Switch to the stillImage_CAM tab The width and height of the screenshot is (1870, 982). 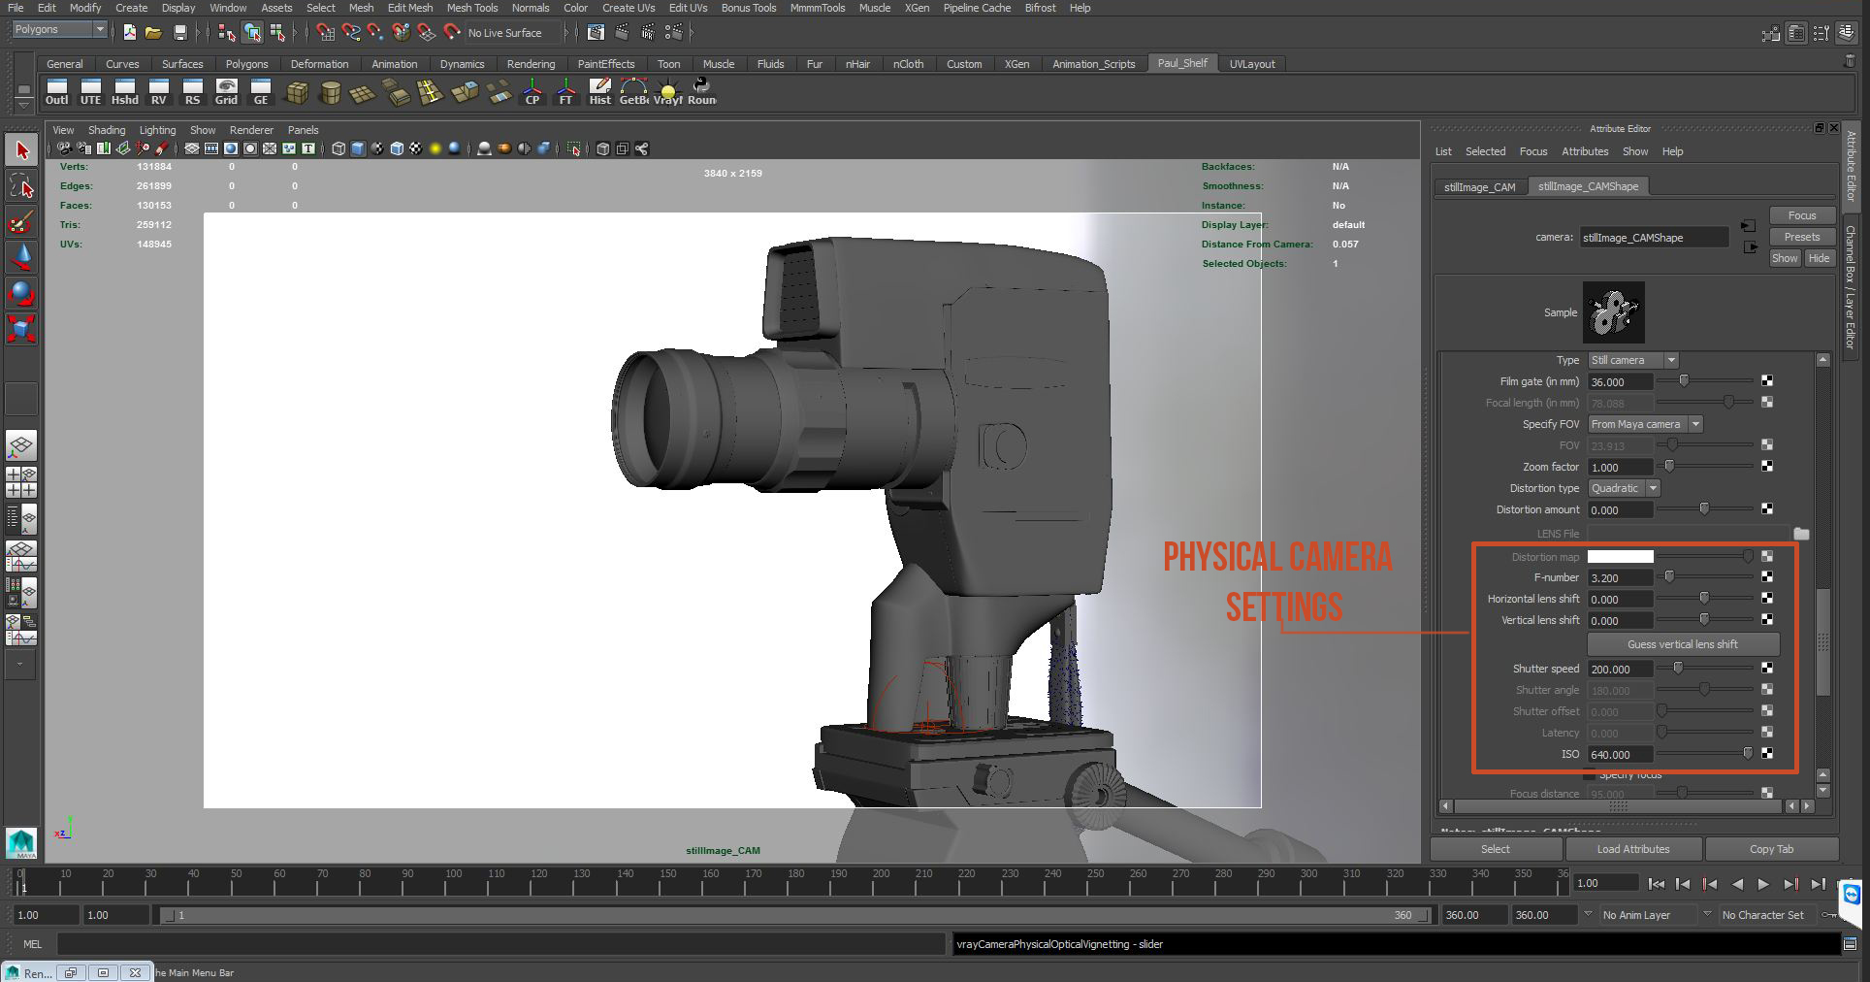point(1479,187)
